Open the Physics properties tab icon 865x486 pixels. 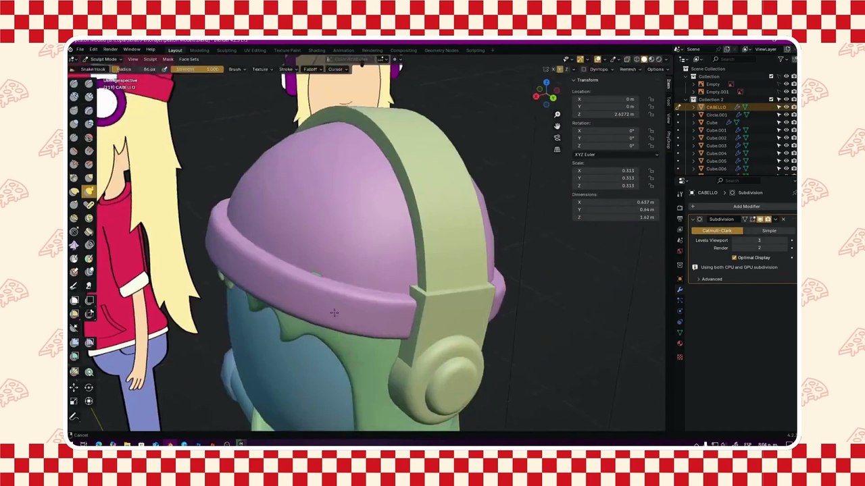coord(680,311)
